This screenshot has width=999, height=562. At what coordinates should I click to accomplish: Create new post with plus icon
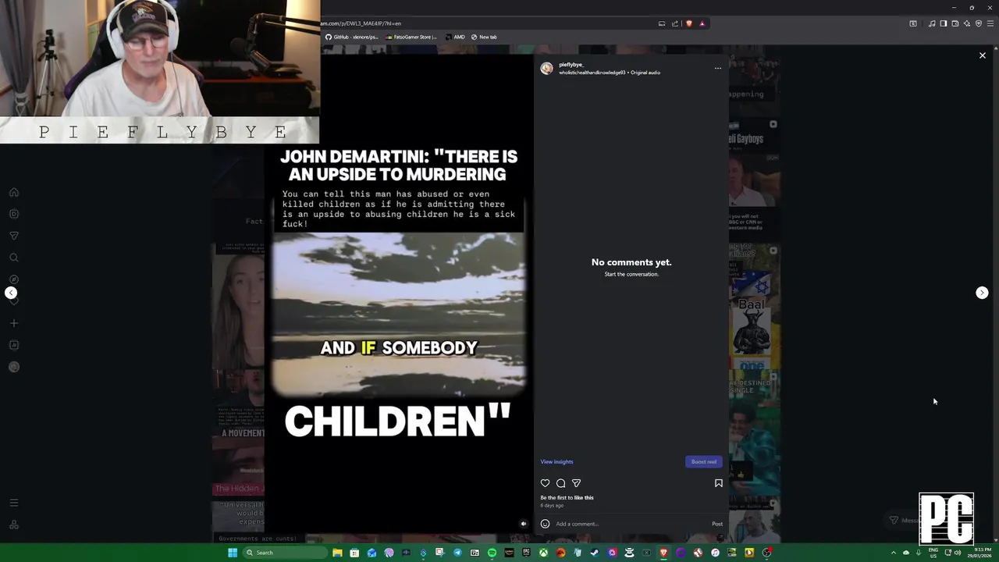[14, 323]
